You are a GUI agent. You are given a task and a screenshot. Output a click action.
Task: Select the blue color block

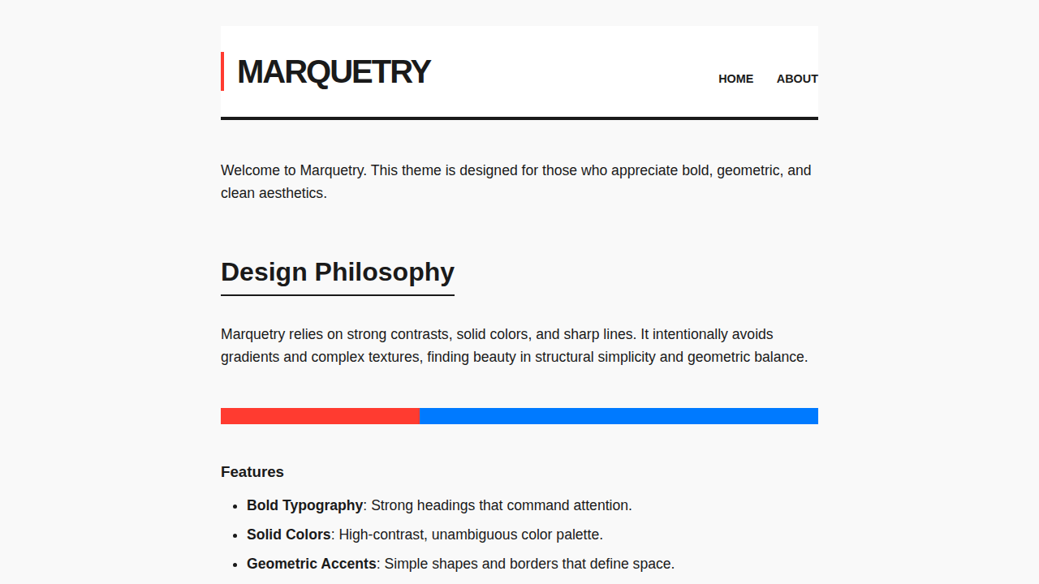[619, 415]
